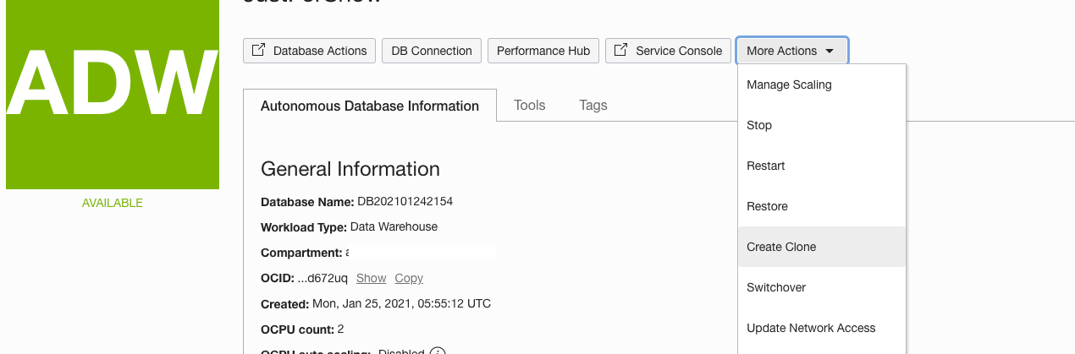Image resolution: width=1075 pixels, height=354 pixels.
Task: Select the Autonomous Database Information tab
Action: (x=370, y=106)
